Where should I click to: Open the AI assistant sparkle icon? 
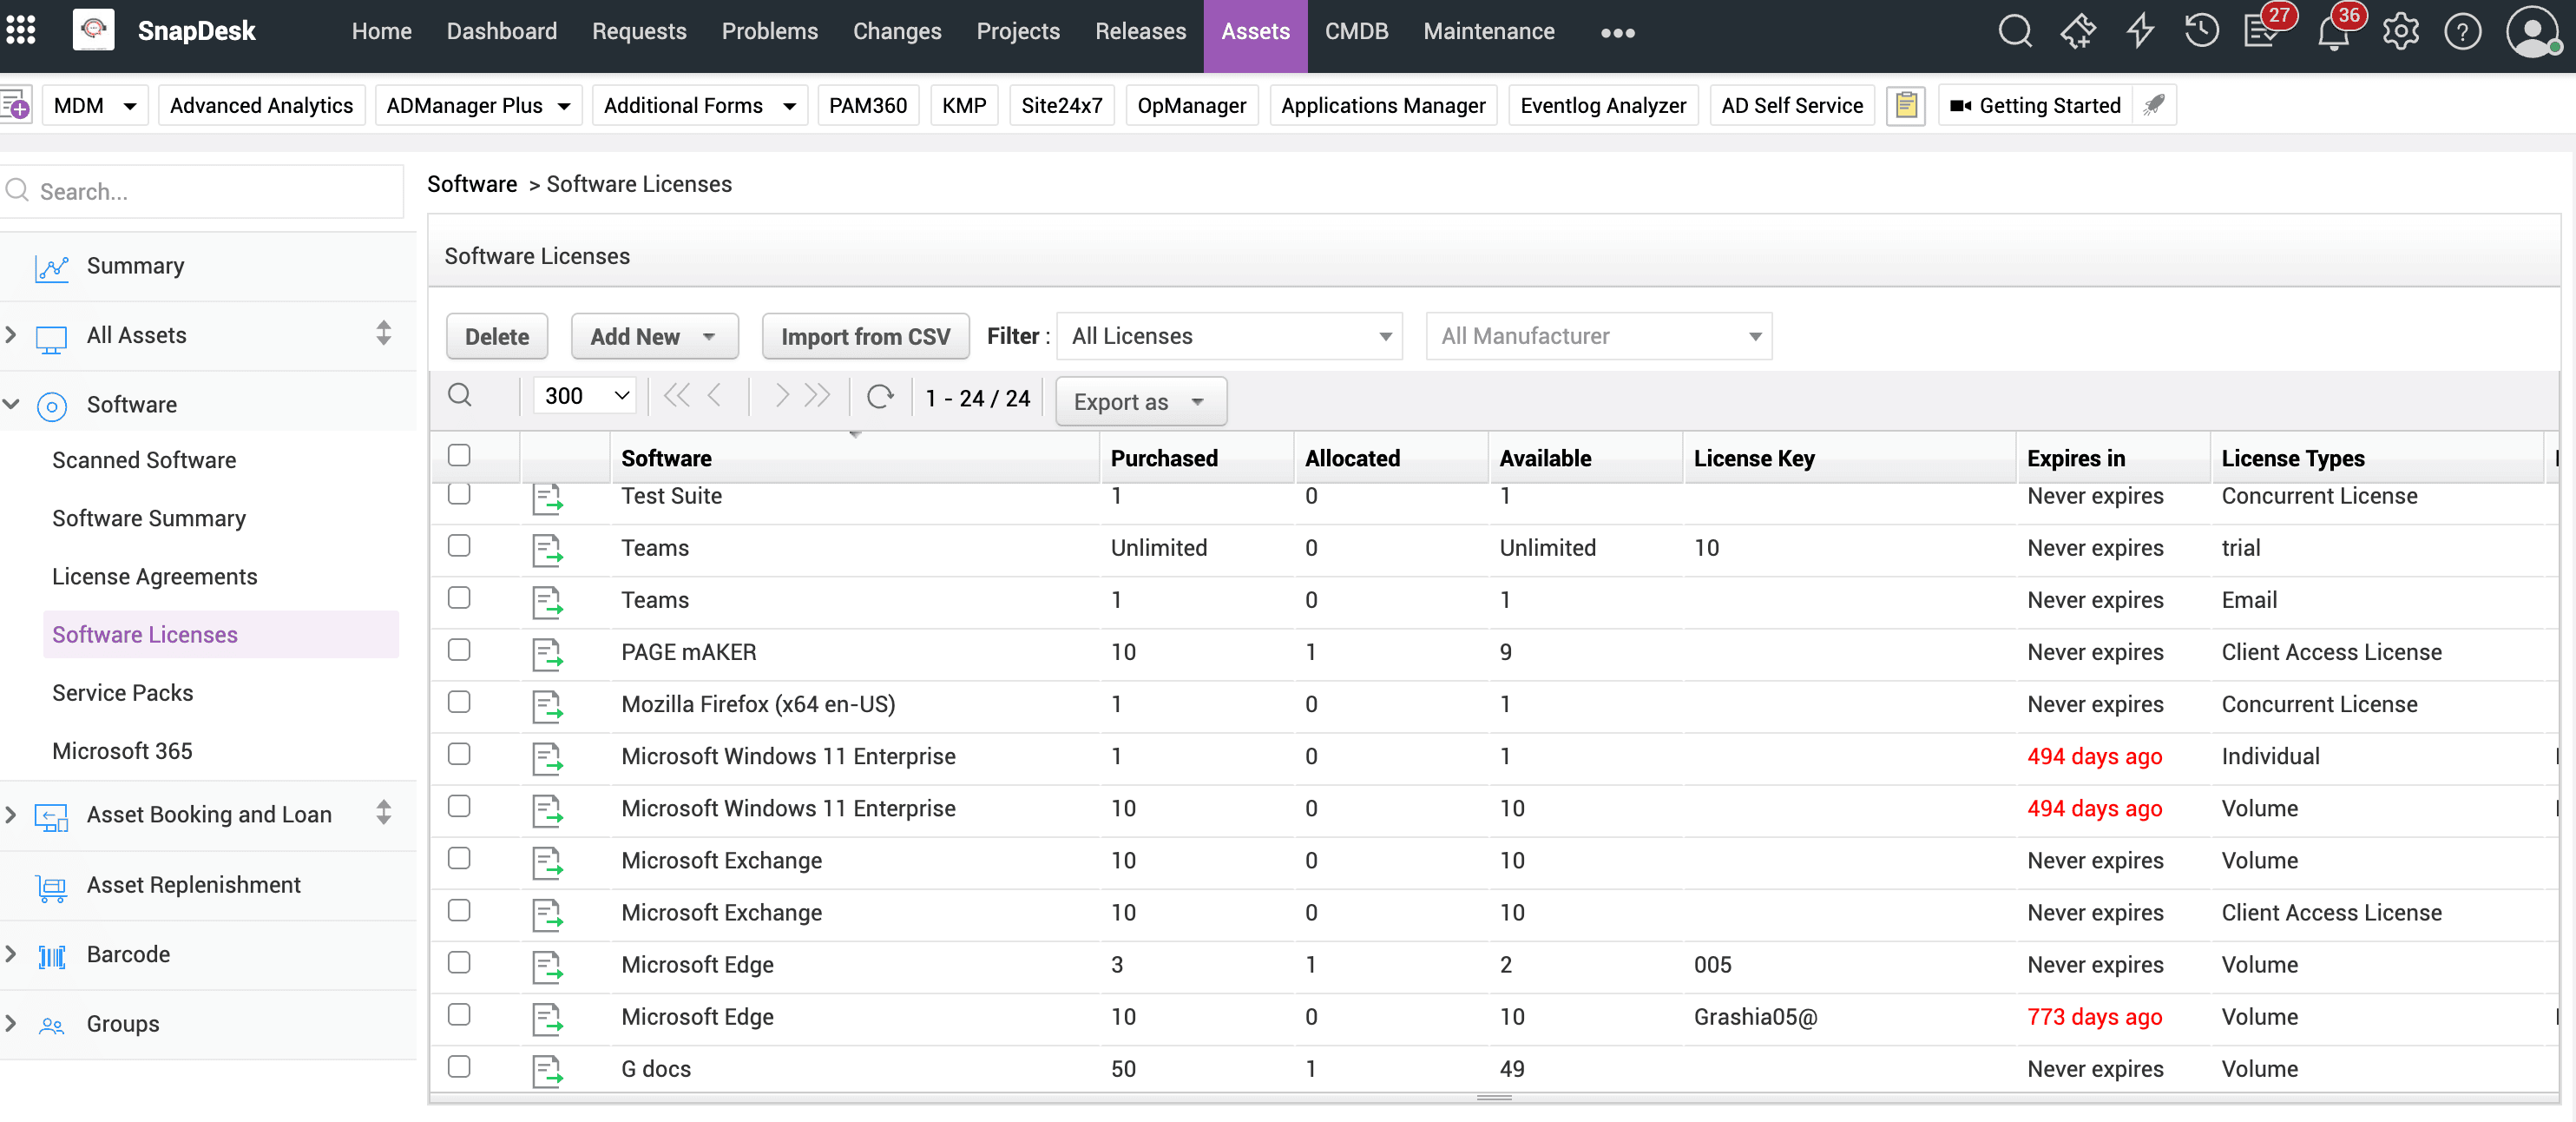point(2078,31)
